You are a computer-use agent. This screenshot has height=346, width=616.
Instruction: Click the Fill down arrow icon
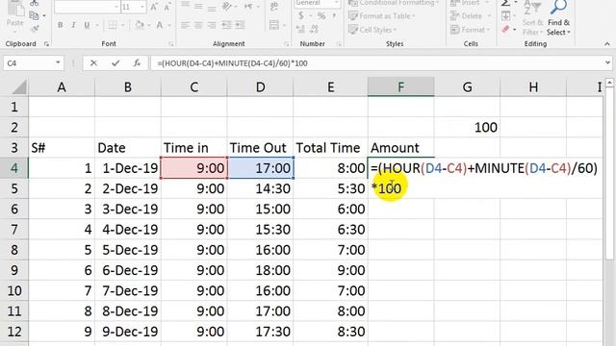pyautogui.click(x=506, y=16)
